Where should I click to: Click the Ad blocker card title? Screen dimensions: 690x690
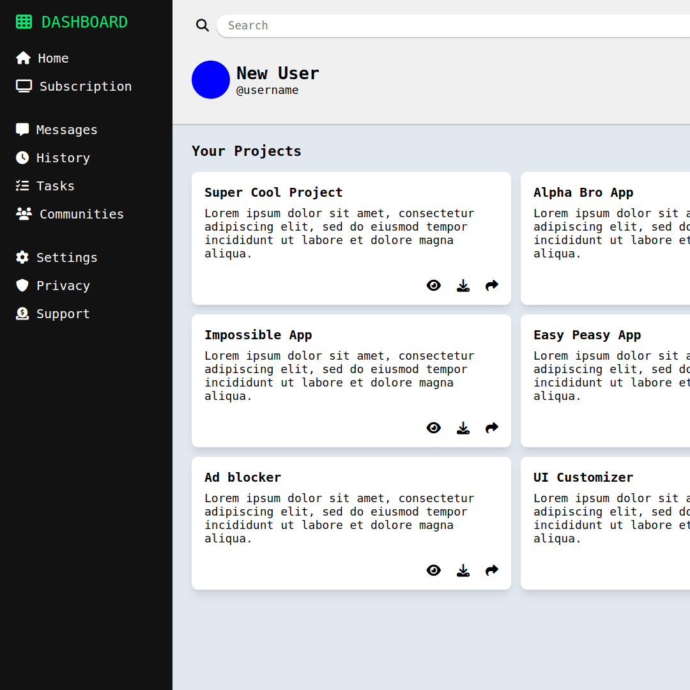[x=243, y=477]
